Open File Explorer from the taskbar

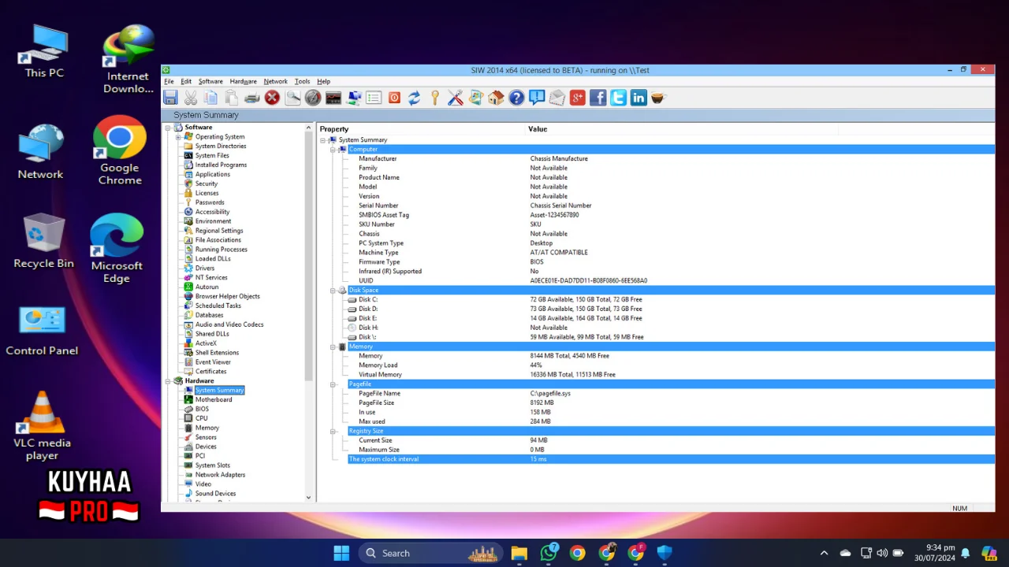[x=519, y=553]
